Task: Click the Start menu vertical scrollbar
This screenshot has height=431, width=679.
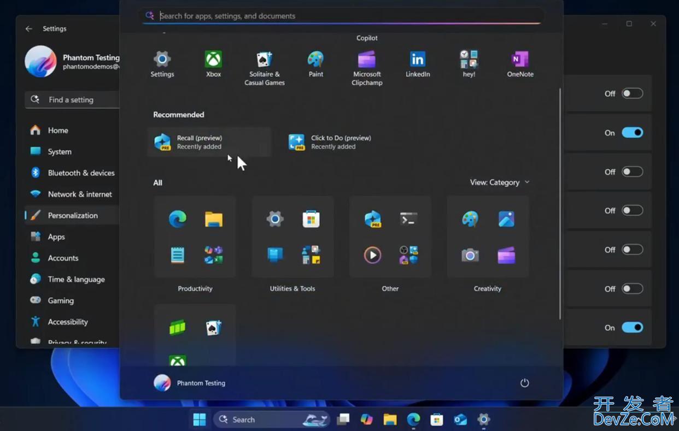Action: pos(559,203)
